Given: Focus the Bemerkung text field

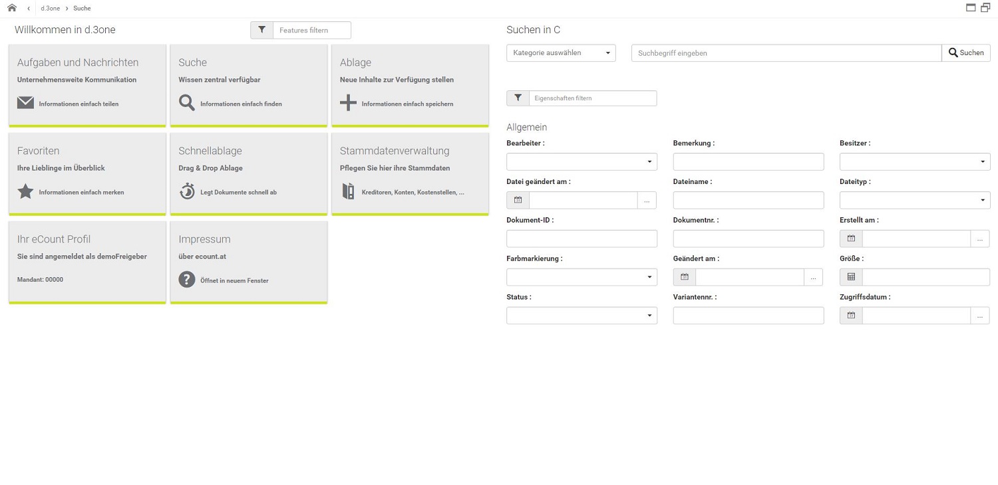Looking at the screenshot, I should tap(748, 161).
